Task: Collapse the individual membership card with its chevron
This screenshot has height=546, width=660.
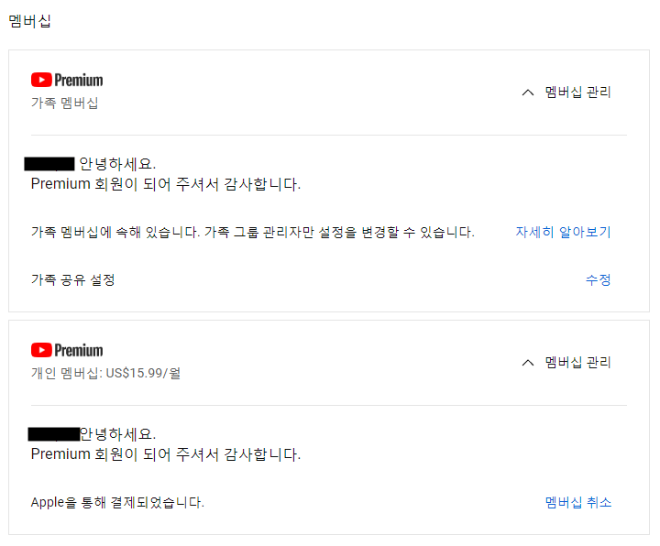Action: (527, 362)
